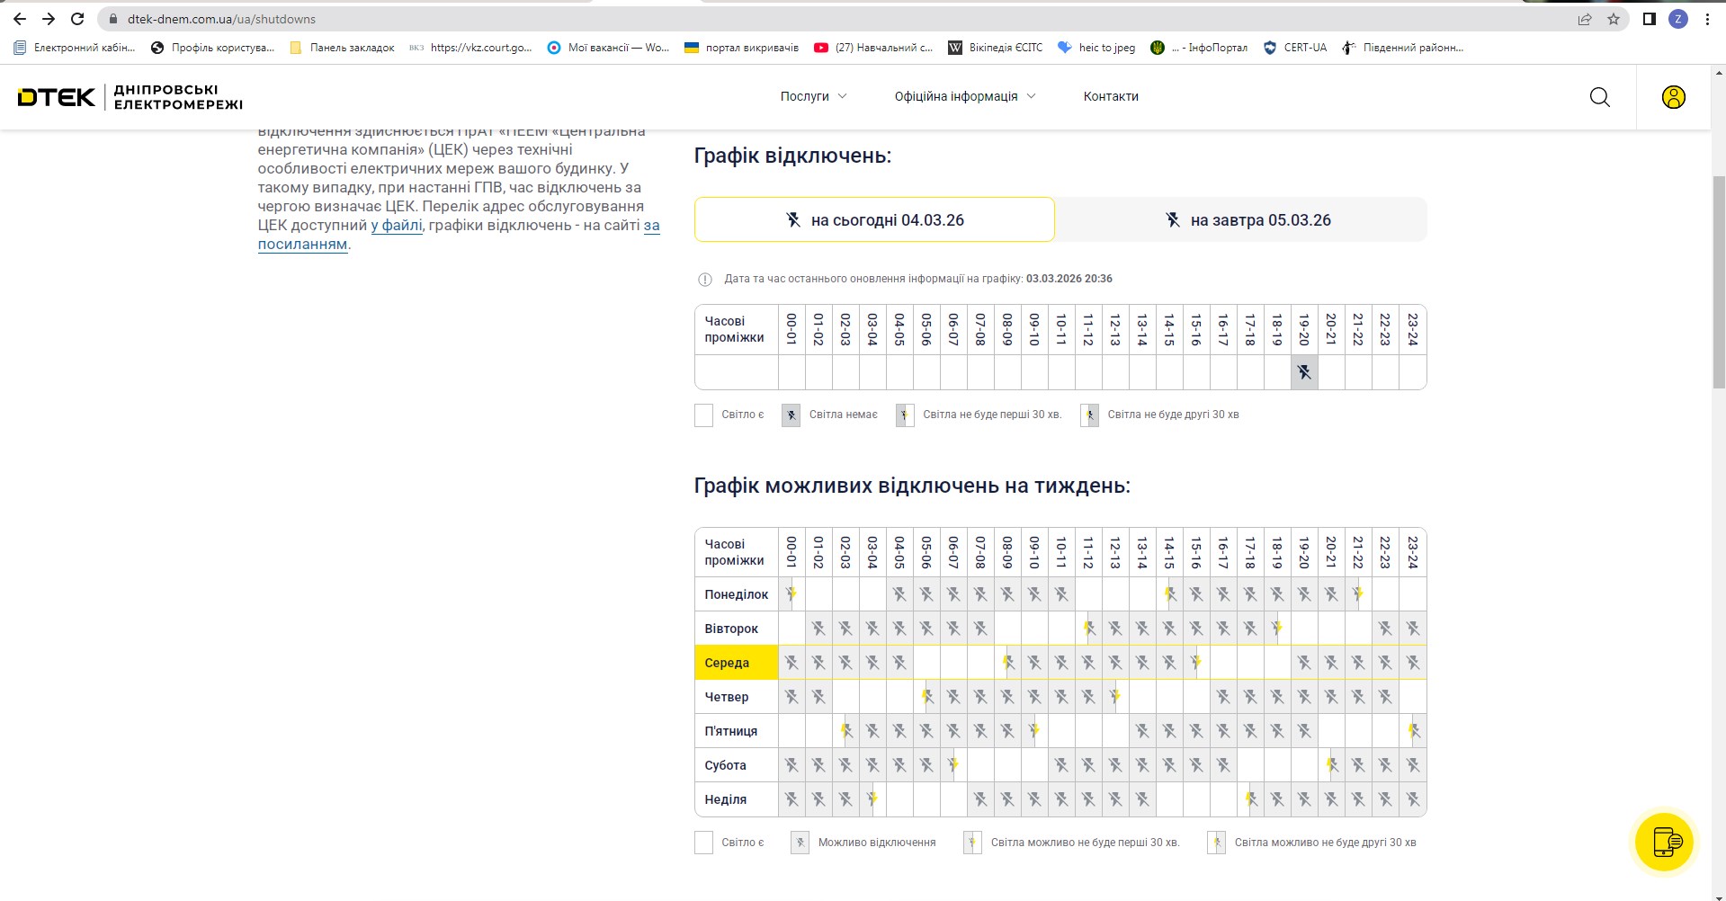Expand the Послуги dropdown menu
The height and width of the screenshot is (901, 1726).
pyautogui.click(x=813, y=96)
